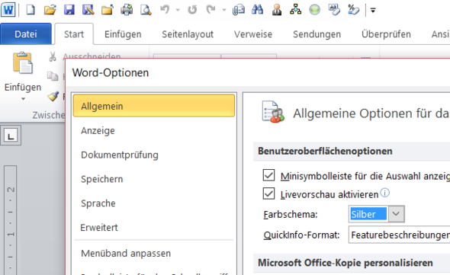Click the ruler tab stop selector

click(x=11, y=136)
